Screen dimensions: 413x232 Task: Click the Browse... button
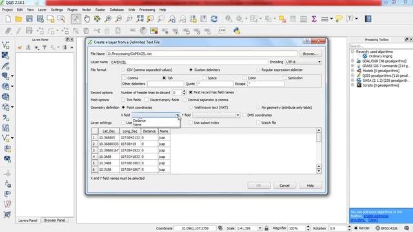click(x=310, y=53)
